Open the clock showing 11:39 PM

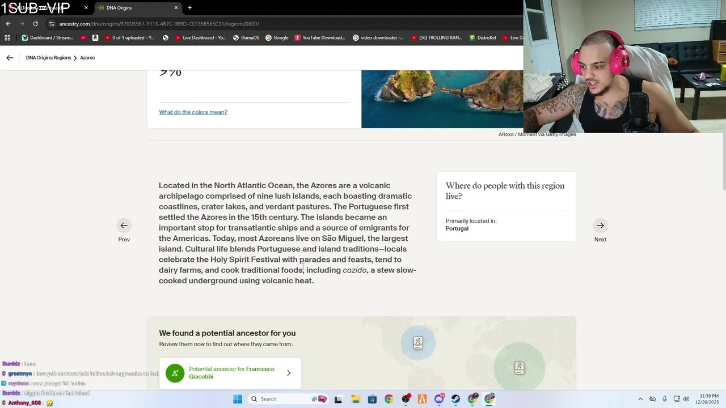tap(707, 399)
